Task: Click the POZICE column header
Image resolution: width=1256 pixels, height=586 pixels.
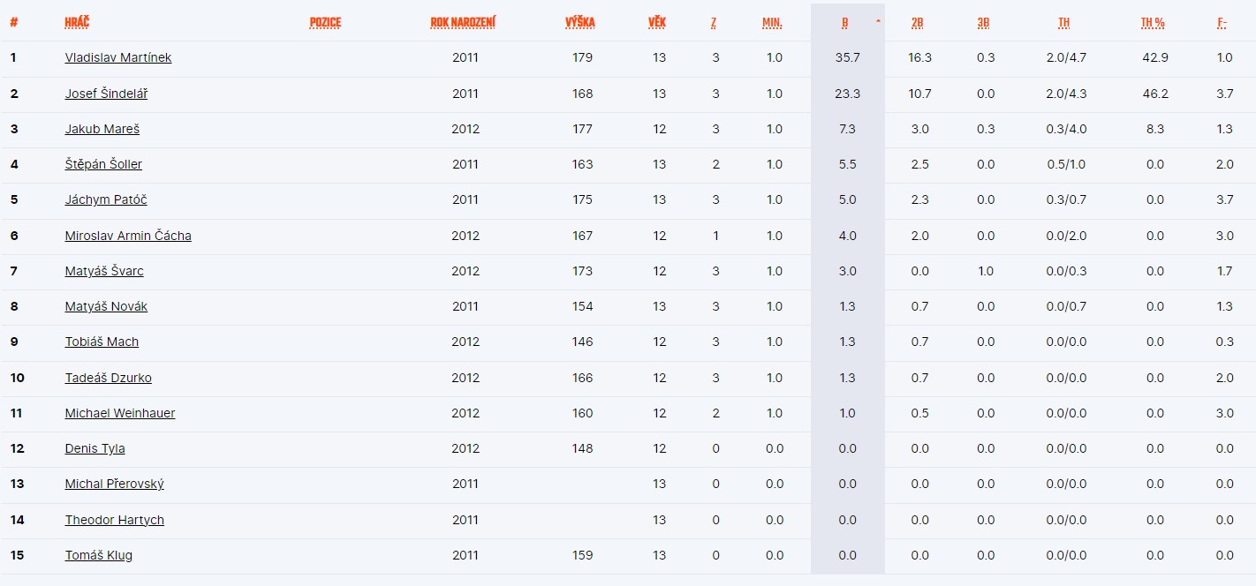Action: pyautogui.click(x=325, y=22)
